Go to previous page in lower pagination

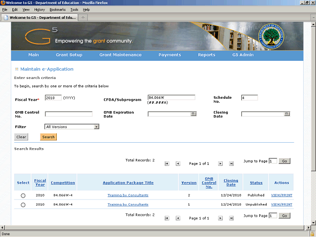point(178,218)
